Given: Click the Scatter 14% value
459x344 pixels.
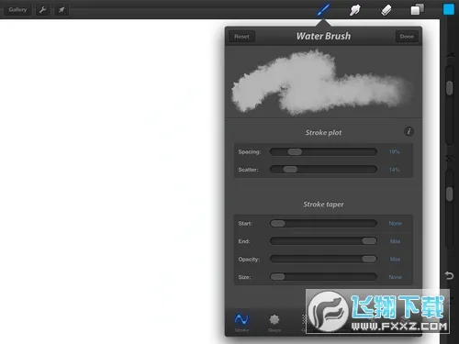Looking at the screenshot, I should click(395, 170).
